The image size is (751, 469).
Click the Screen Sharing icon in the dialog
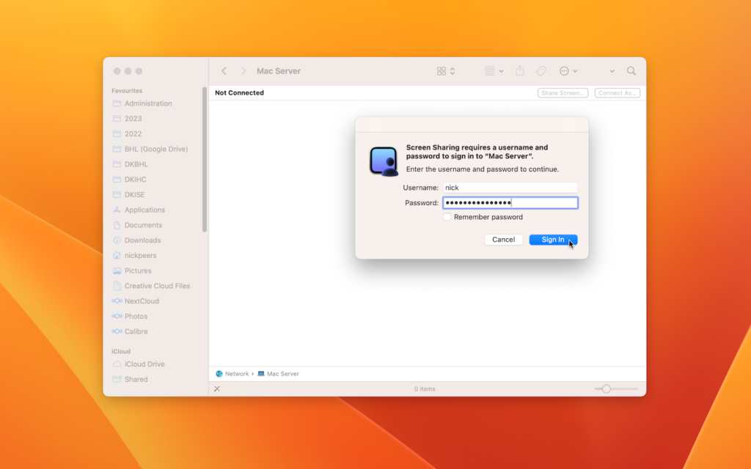(x=384, y=161)
